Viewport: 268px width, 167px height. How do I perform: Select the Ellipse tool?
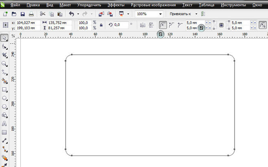(x=4, y=98)
